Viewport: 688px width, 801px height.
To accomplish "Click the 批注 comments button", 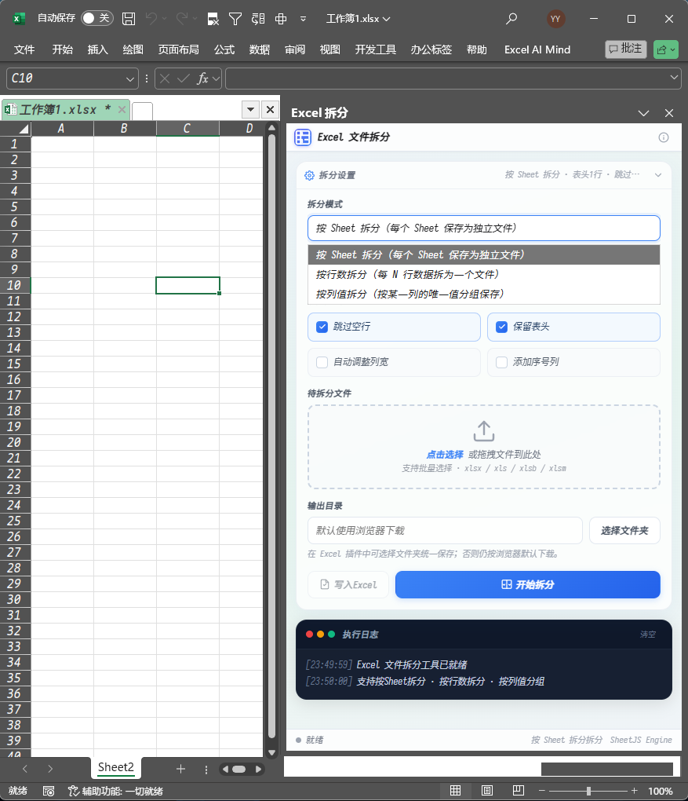I will [626, 49].
